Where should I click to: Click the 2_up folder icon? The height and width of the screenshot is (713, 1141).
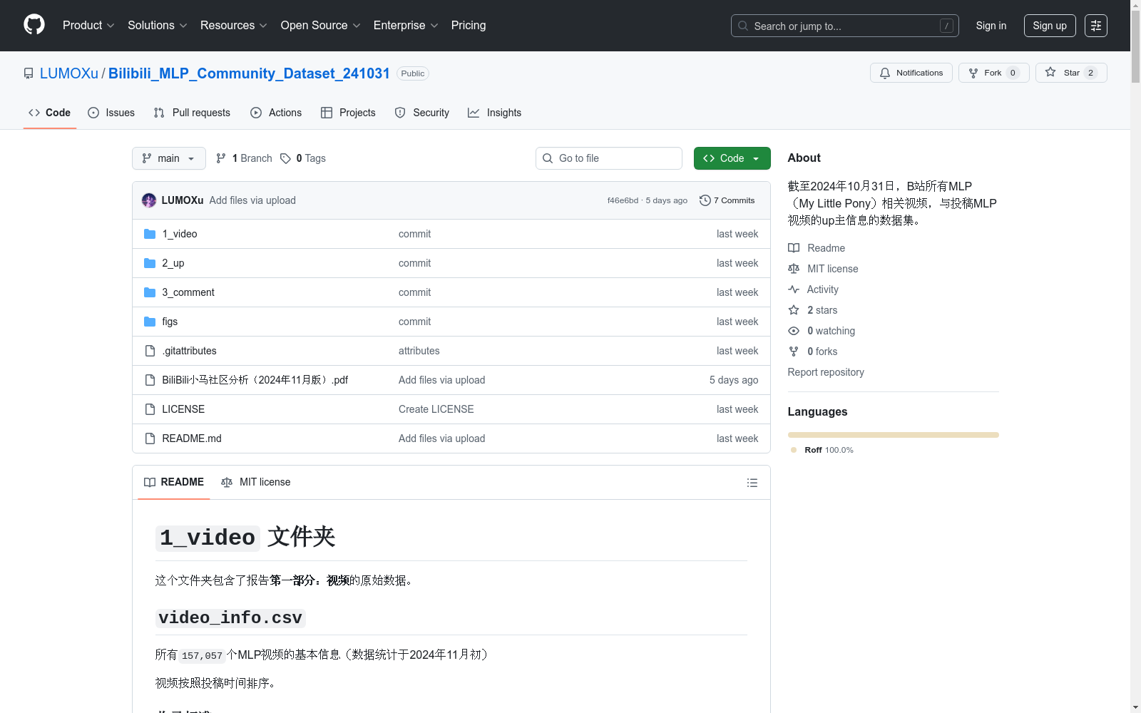[150, 263]
